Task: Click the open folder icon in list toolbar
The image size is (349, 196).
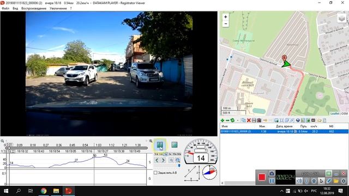Action: (x=320, y=120)
